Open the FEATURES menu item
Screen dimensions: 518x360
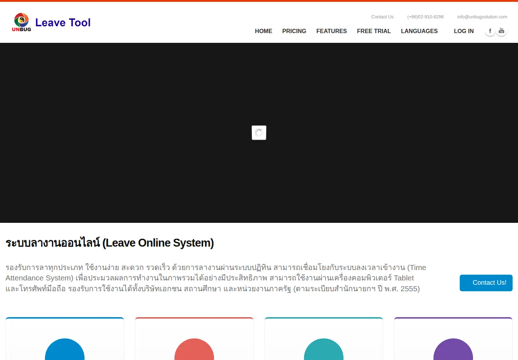click(332, 31)
